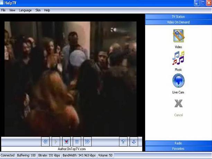Click the Bitrate: 331 kbps status
This screenshot has height=159, width=212.
click(49, 155)
